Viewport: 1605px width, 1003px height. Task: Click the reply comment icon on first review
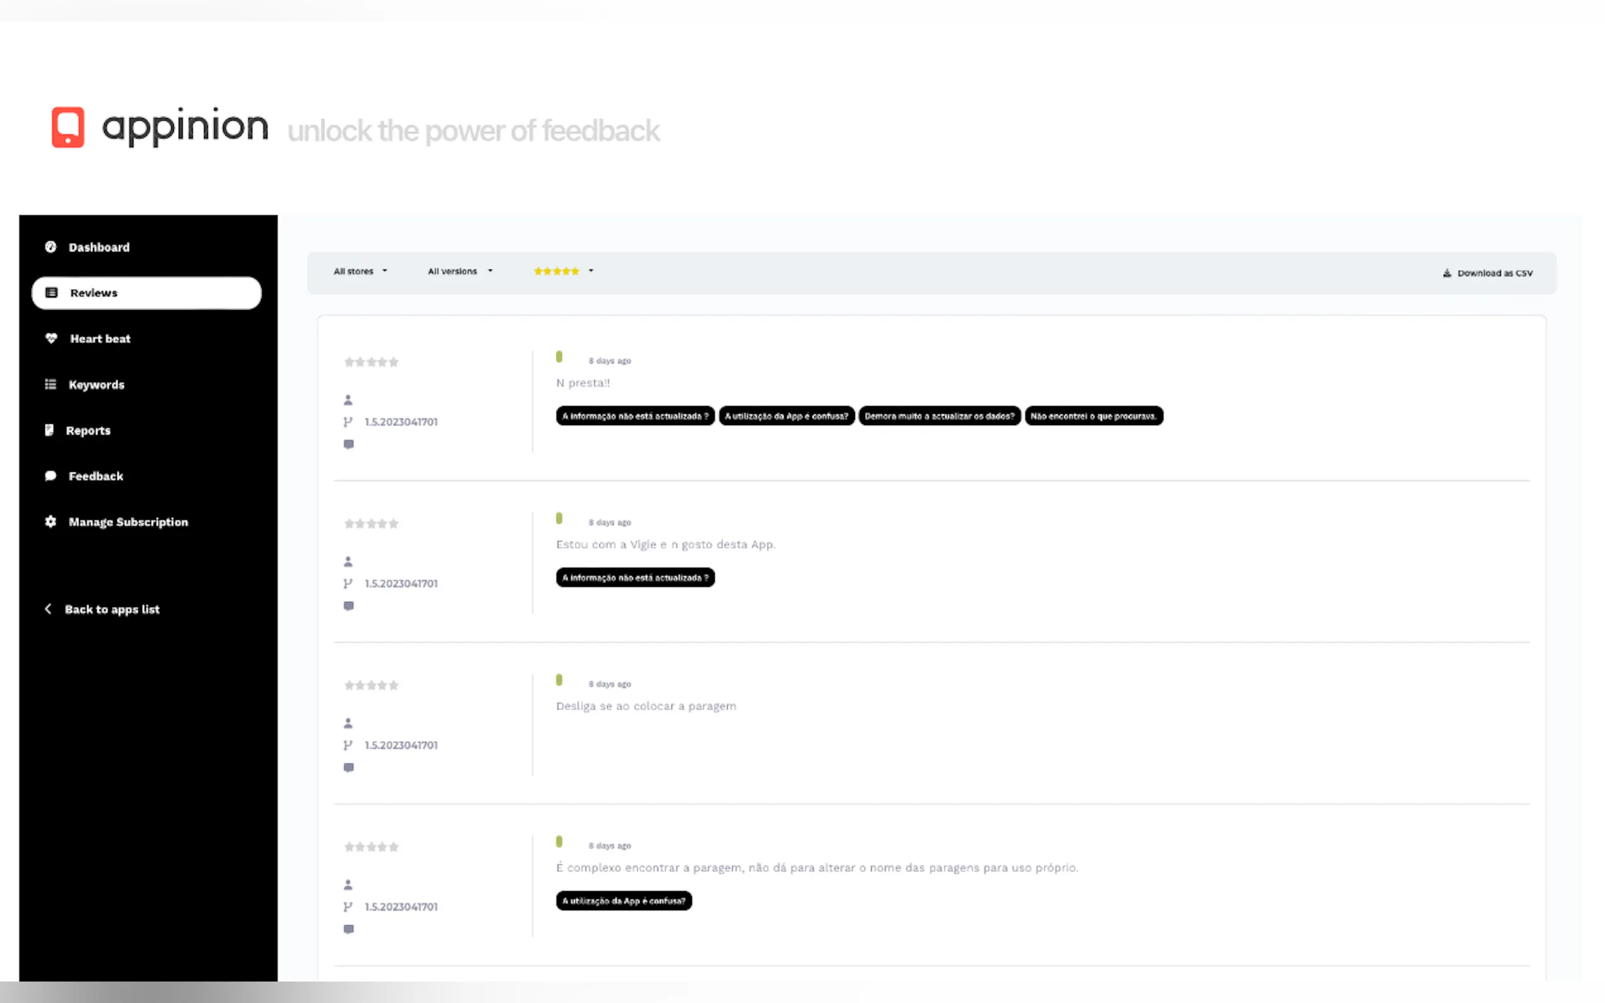(x=348, y=445)
